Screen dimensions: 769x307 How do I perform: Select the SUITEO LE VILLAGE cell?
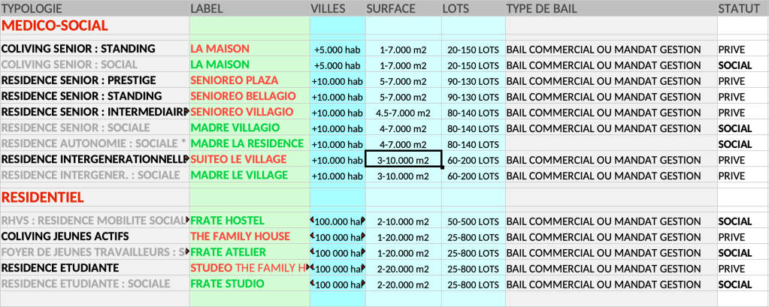[x=239, y=159]
